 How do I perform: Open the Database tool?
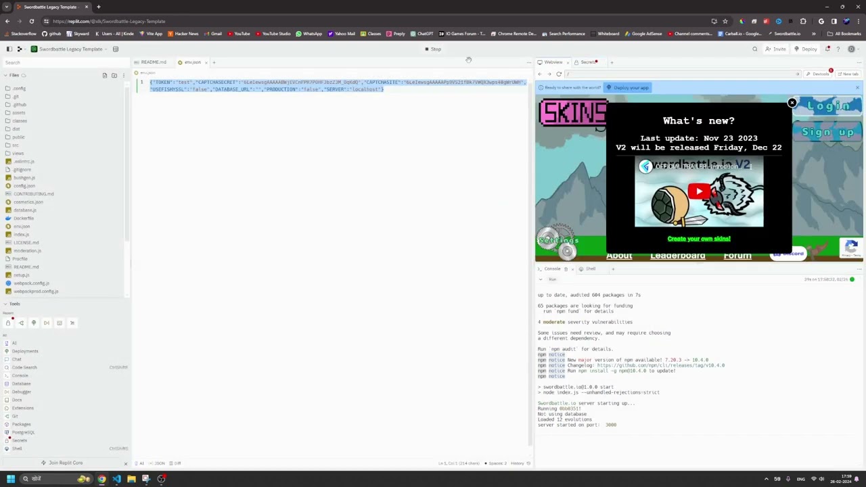[18, 384]
